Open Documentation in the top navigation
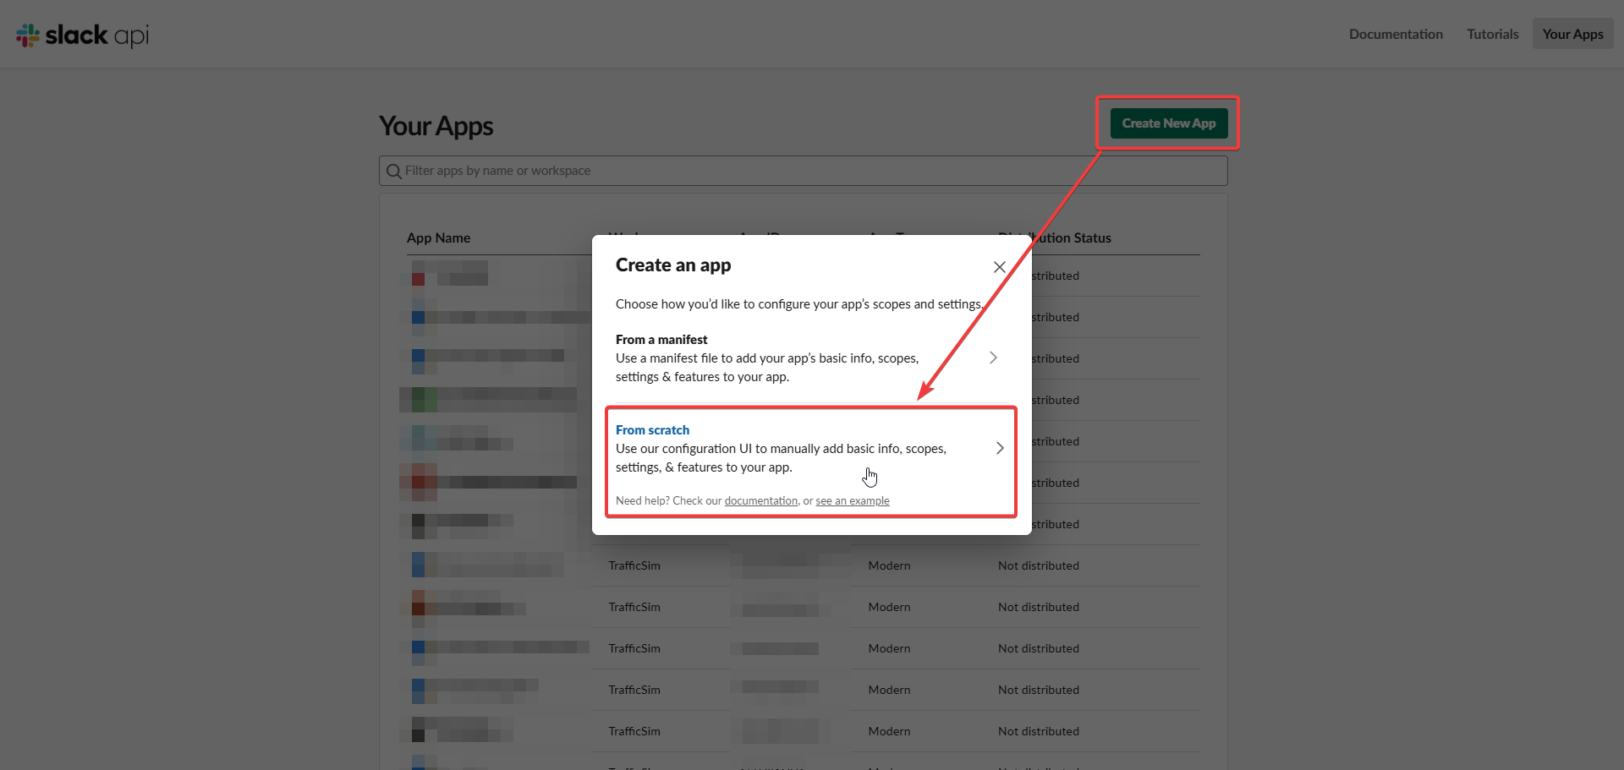This screenshot has height=770, width=1624. tap(1396, 34)
